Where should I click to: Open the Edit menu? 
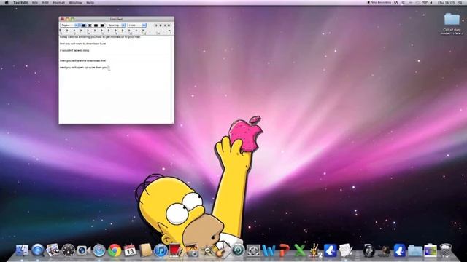[x=45, y=3]
